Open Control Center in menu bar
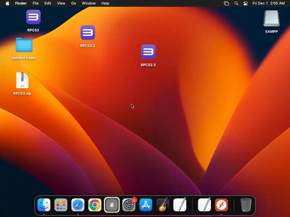This screenshot has height=217, width=290. click(x=246, y=3)
